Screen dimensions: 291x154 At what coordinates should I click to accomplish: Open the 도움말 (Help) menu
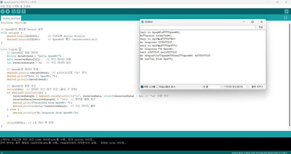[27, 6]
